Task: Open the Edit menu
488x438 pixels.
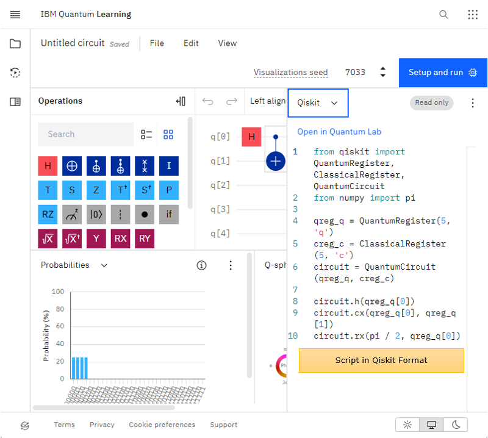Action: pos(191,43)
